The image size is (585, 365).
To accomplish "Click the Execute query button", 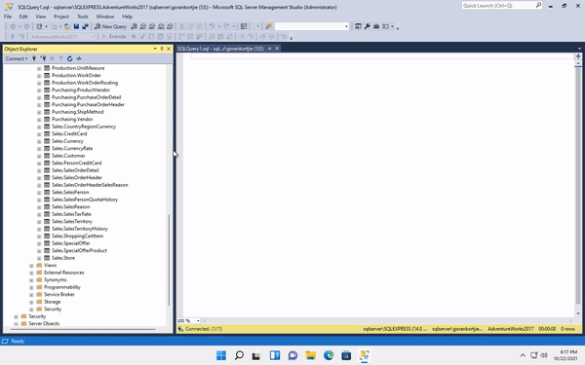I will click(114, 37).
